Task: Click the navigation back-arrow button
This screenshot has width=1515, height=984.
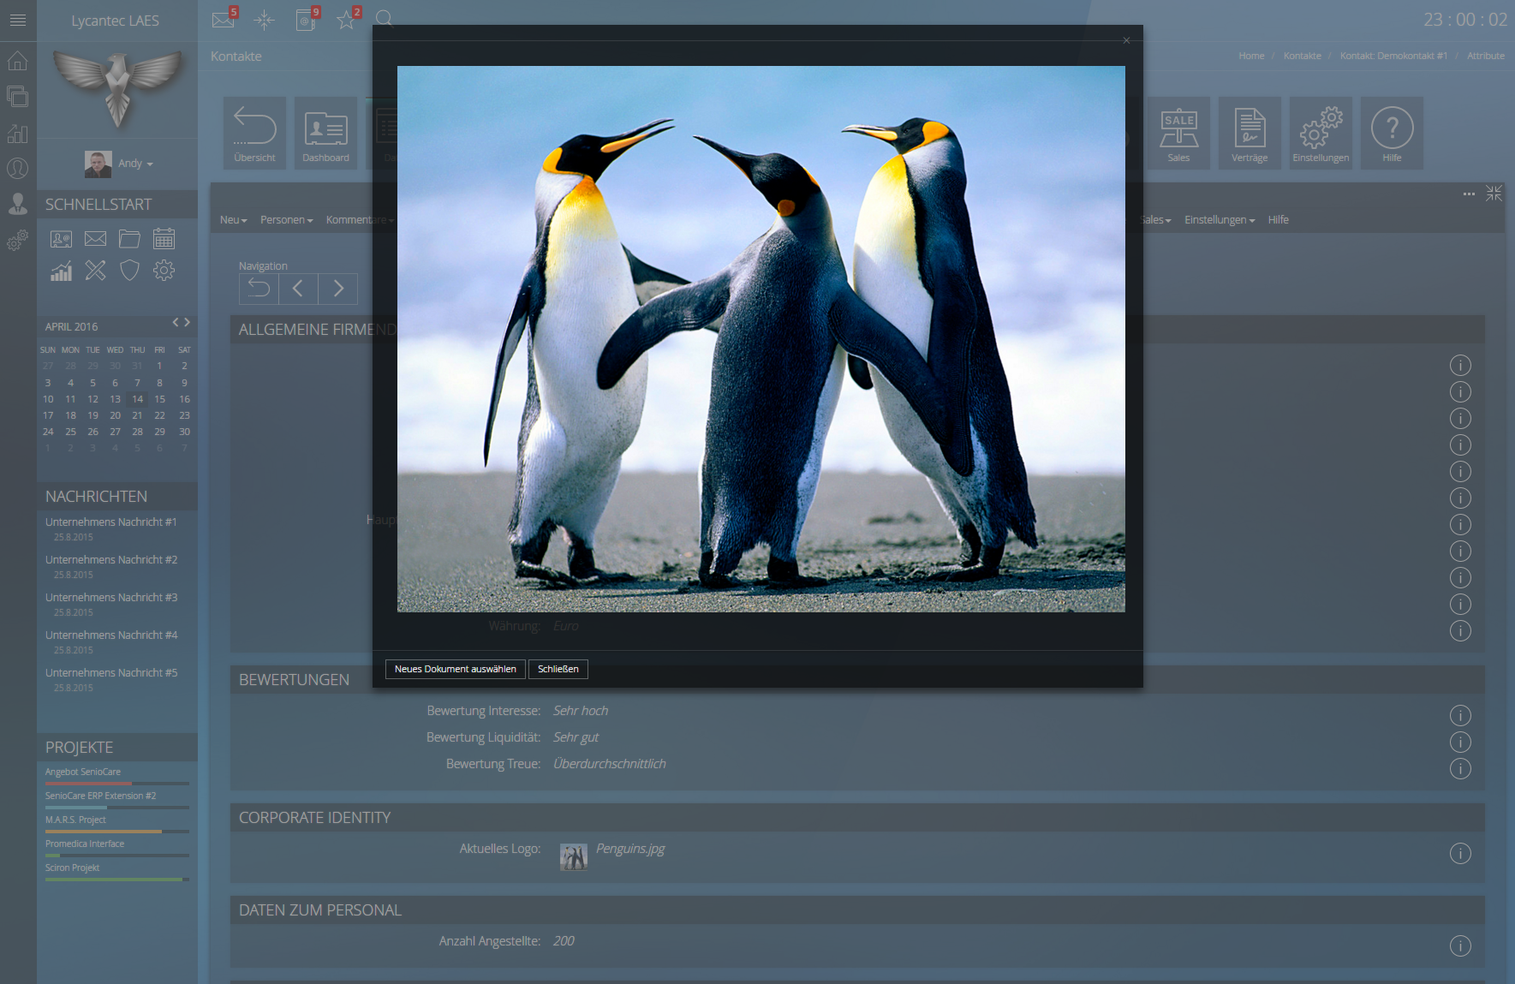Action: coord(259,289)
